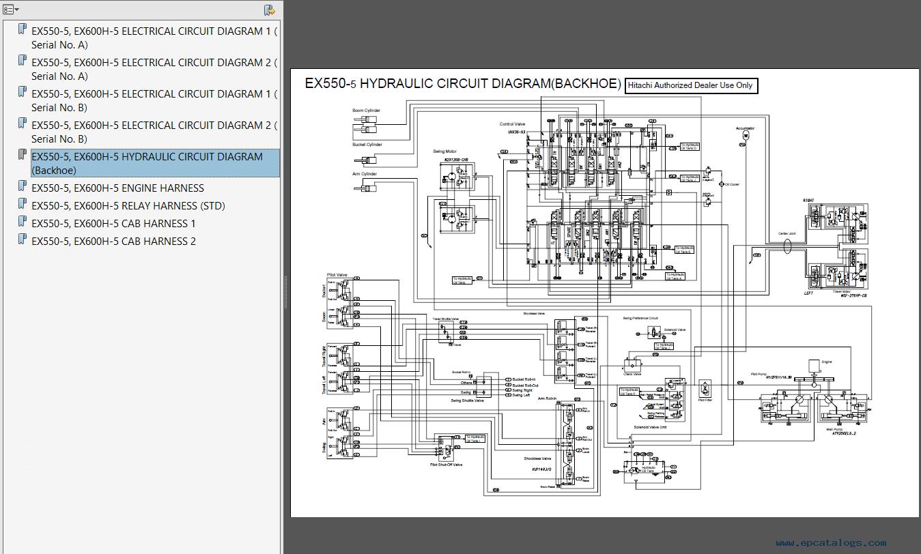This screenshot has width=921, height=554.
Task: Click the 'Swing Preference Circuit' label
Action: tap(640, 319)
